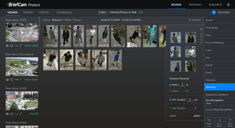Click the Max Duration percent input field

[x=190, y=108]
